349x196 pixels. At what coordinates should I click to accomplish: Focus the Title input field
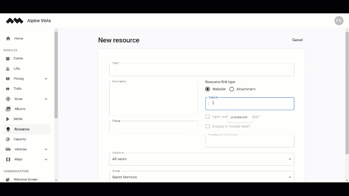201,70
